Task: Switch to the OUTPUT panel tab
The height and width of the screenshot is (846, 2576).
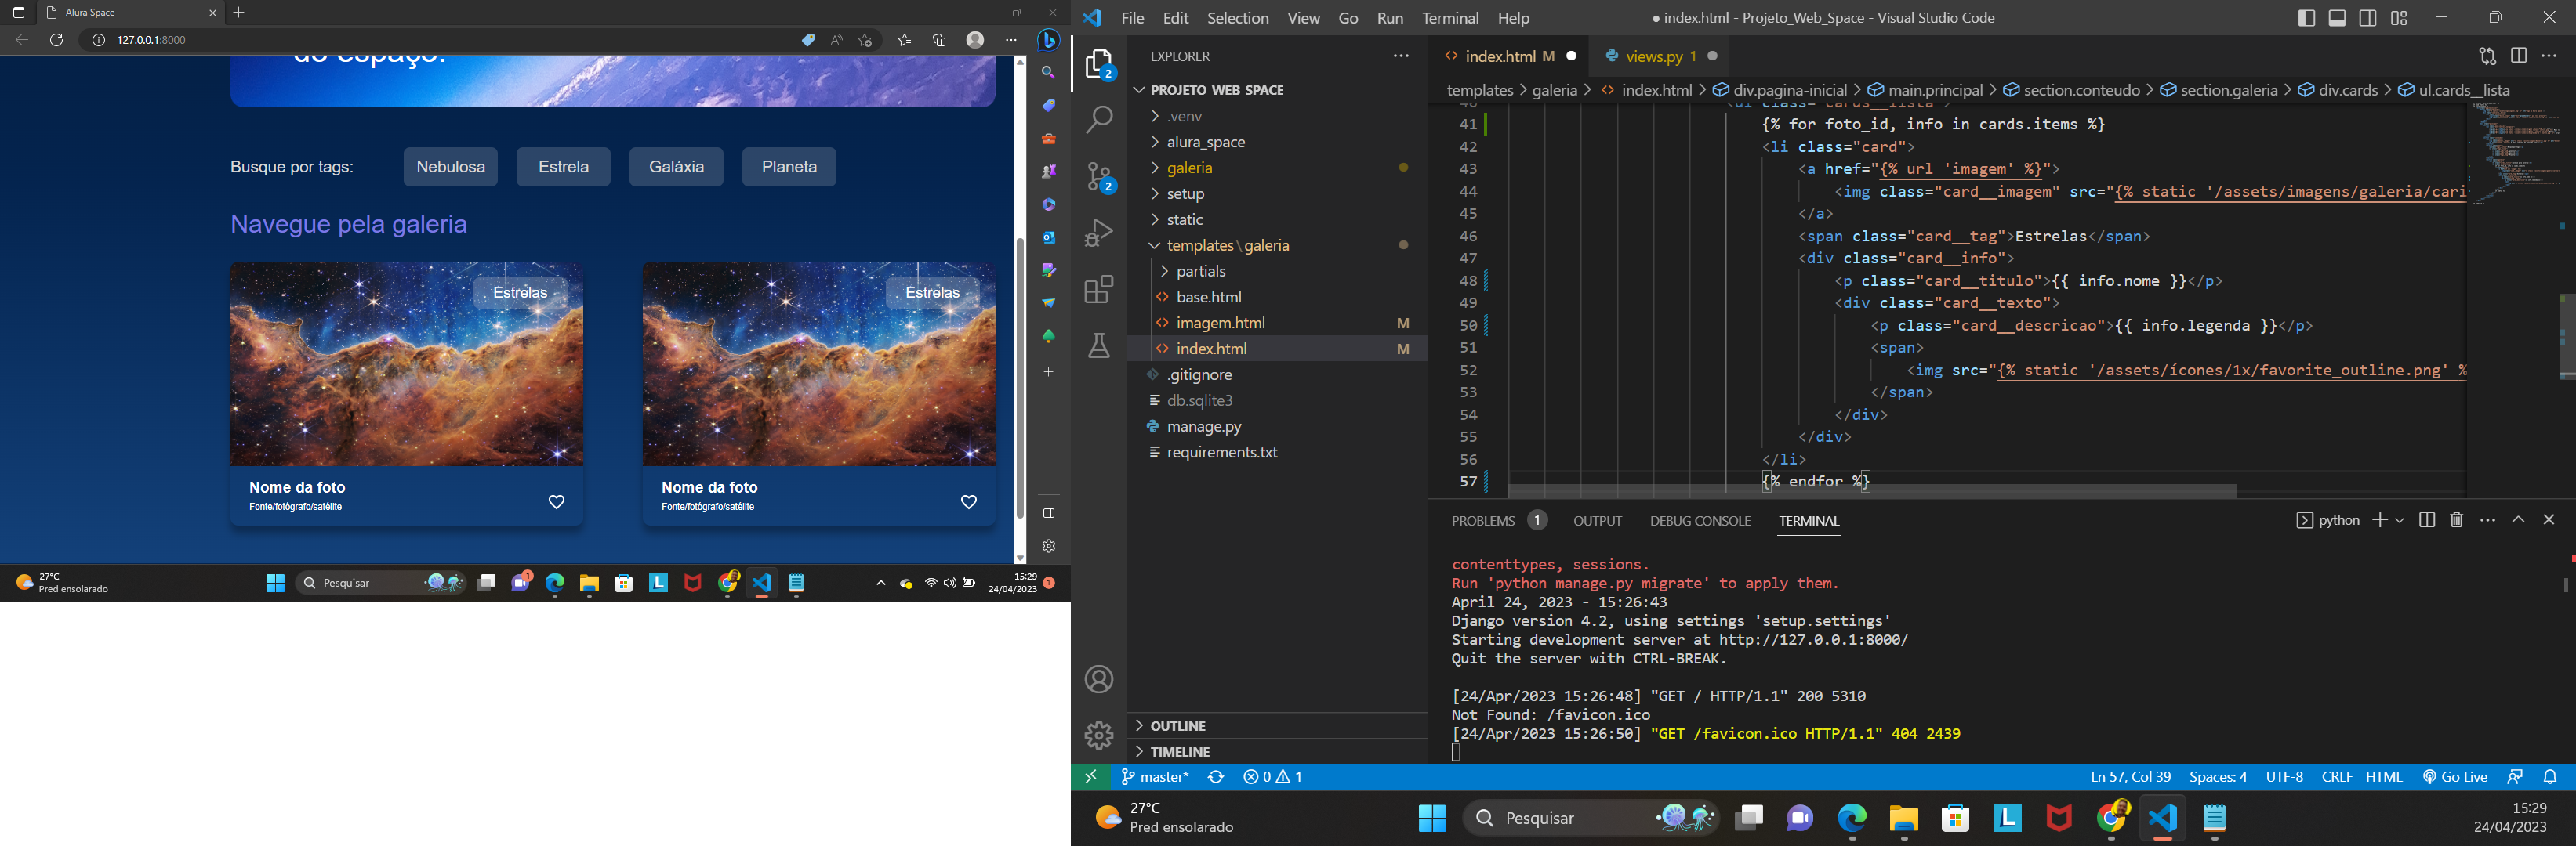Action: (x=1597, y=520)
